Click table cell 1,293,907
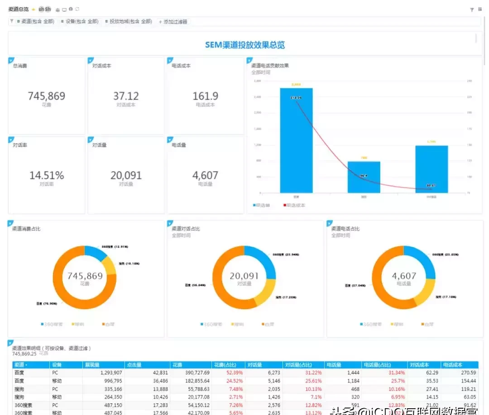Screen dimensions: 489x415 tap(111, 372)
